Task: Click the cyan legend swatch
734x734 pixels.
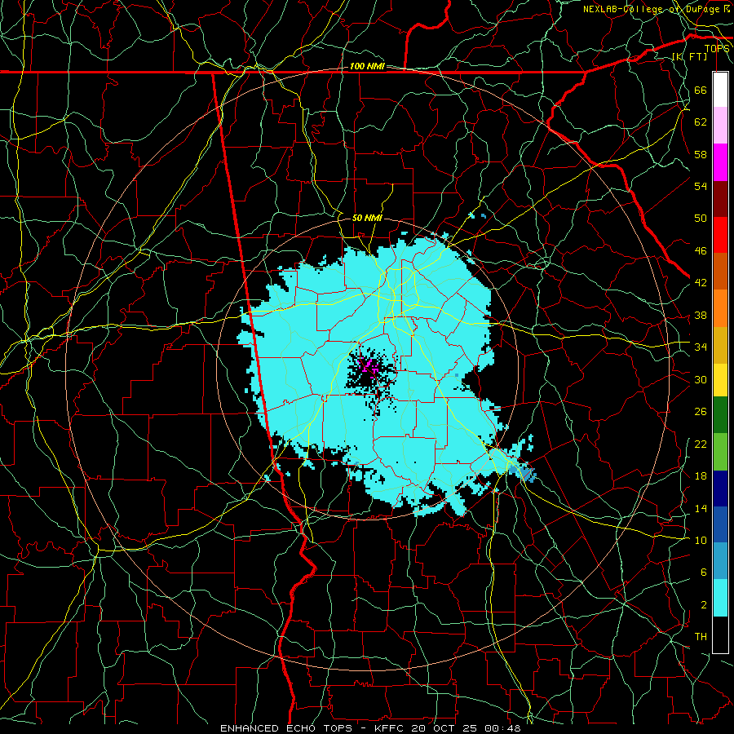Action: click(x=720, y=599)
